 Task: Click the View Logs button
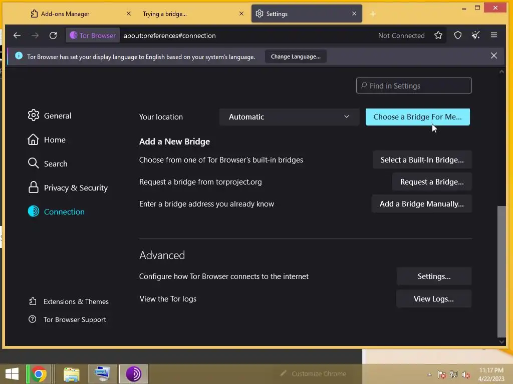433,299
